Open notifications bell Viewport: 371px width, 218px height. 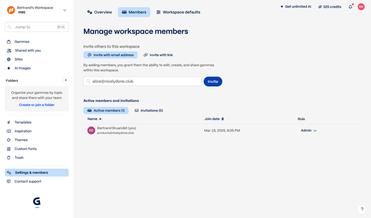click(x=351, y=7)
